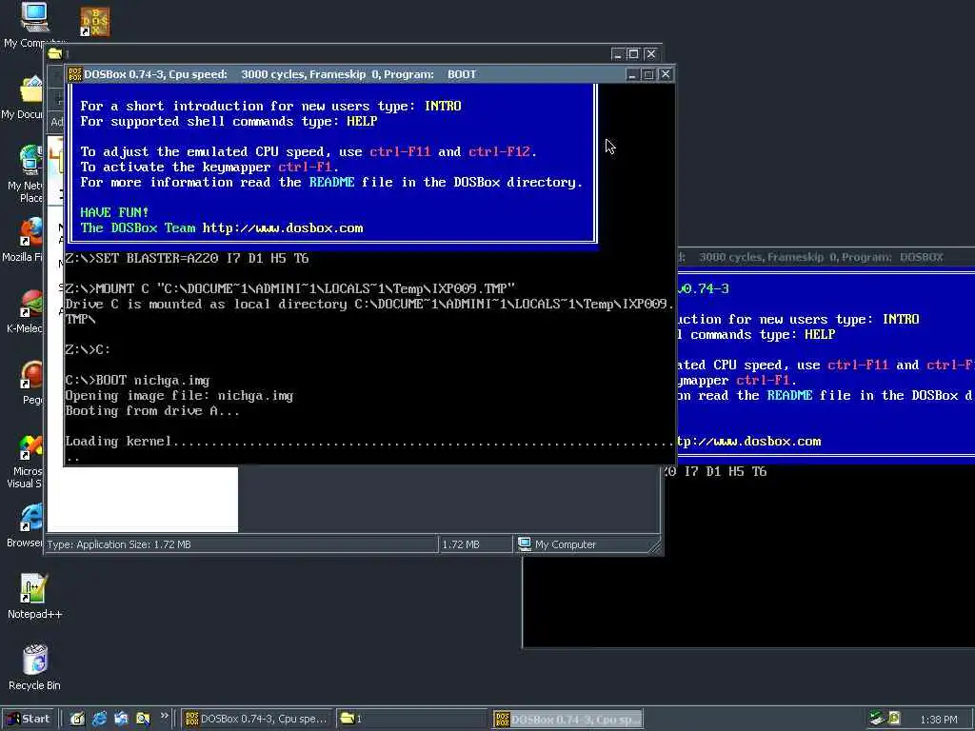Close the Explorer window behind DOSBox
Screen dimensions: 975x731
pos(650,54)
